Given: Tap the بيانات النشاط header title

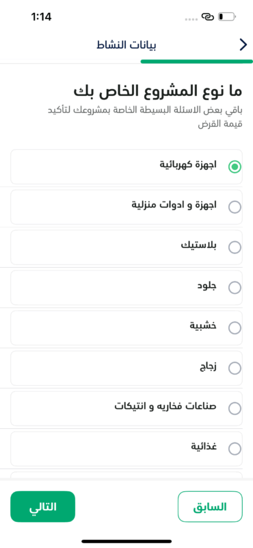Looking at the screenshot, I should tap(126, 45).
